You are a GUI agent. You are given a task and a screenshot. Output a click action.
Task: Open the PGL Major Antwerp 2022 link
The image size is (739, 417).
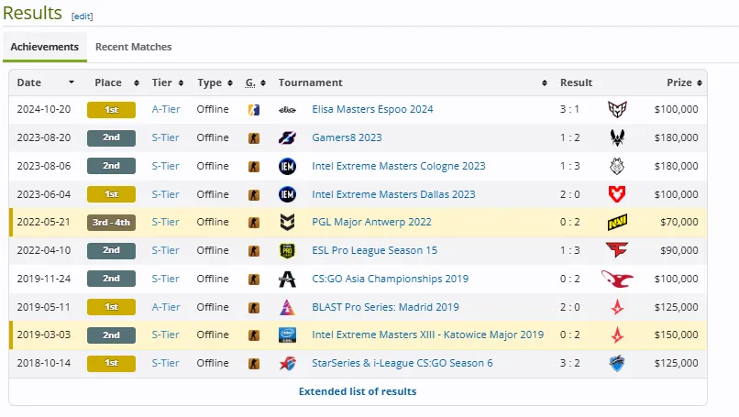tap(371, 222)
